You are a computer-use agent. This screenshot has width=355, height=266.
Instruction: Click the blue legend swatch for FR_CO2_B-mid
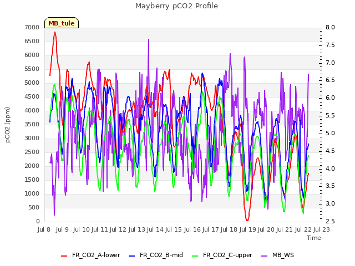click(x=132, y=256)
